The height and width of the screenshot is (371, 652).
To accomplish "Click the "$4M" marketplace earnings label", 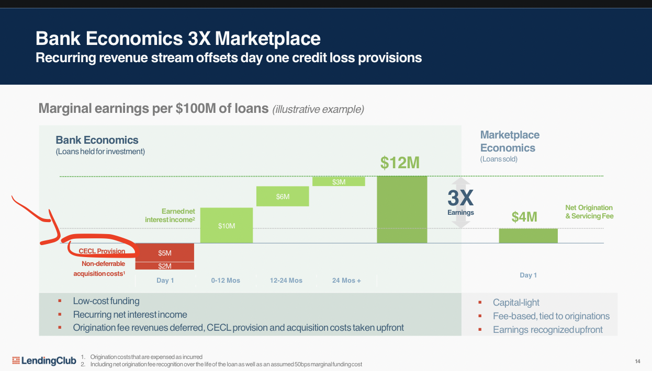I will 524,216.
